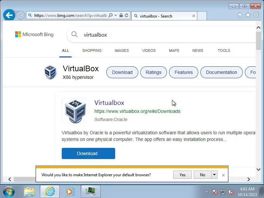264x198 pixels.
Task: Click the Documentation pill button
Action: coord(221,72)
